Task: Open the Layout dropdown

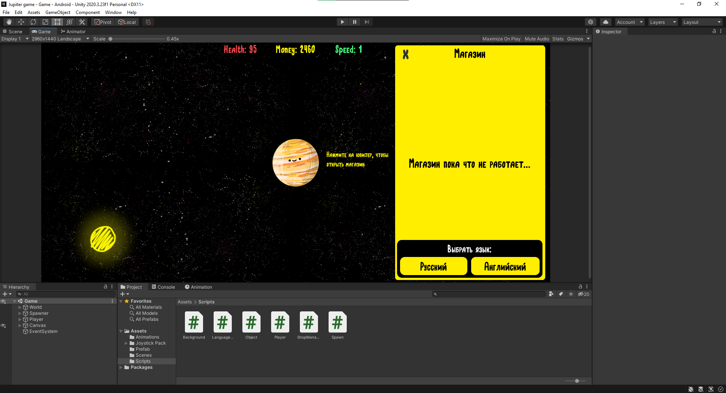Action: click(x=702, y=22)
